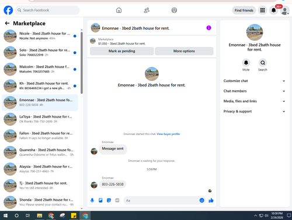Open the Friends icon in top navigation
The height and width of the screenshot is (220, 292).
pos(147,10)
